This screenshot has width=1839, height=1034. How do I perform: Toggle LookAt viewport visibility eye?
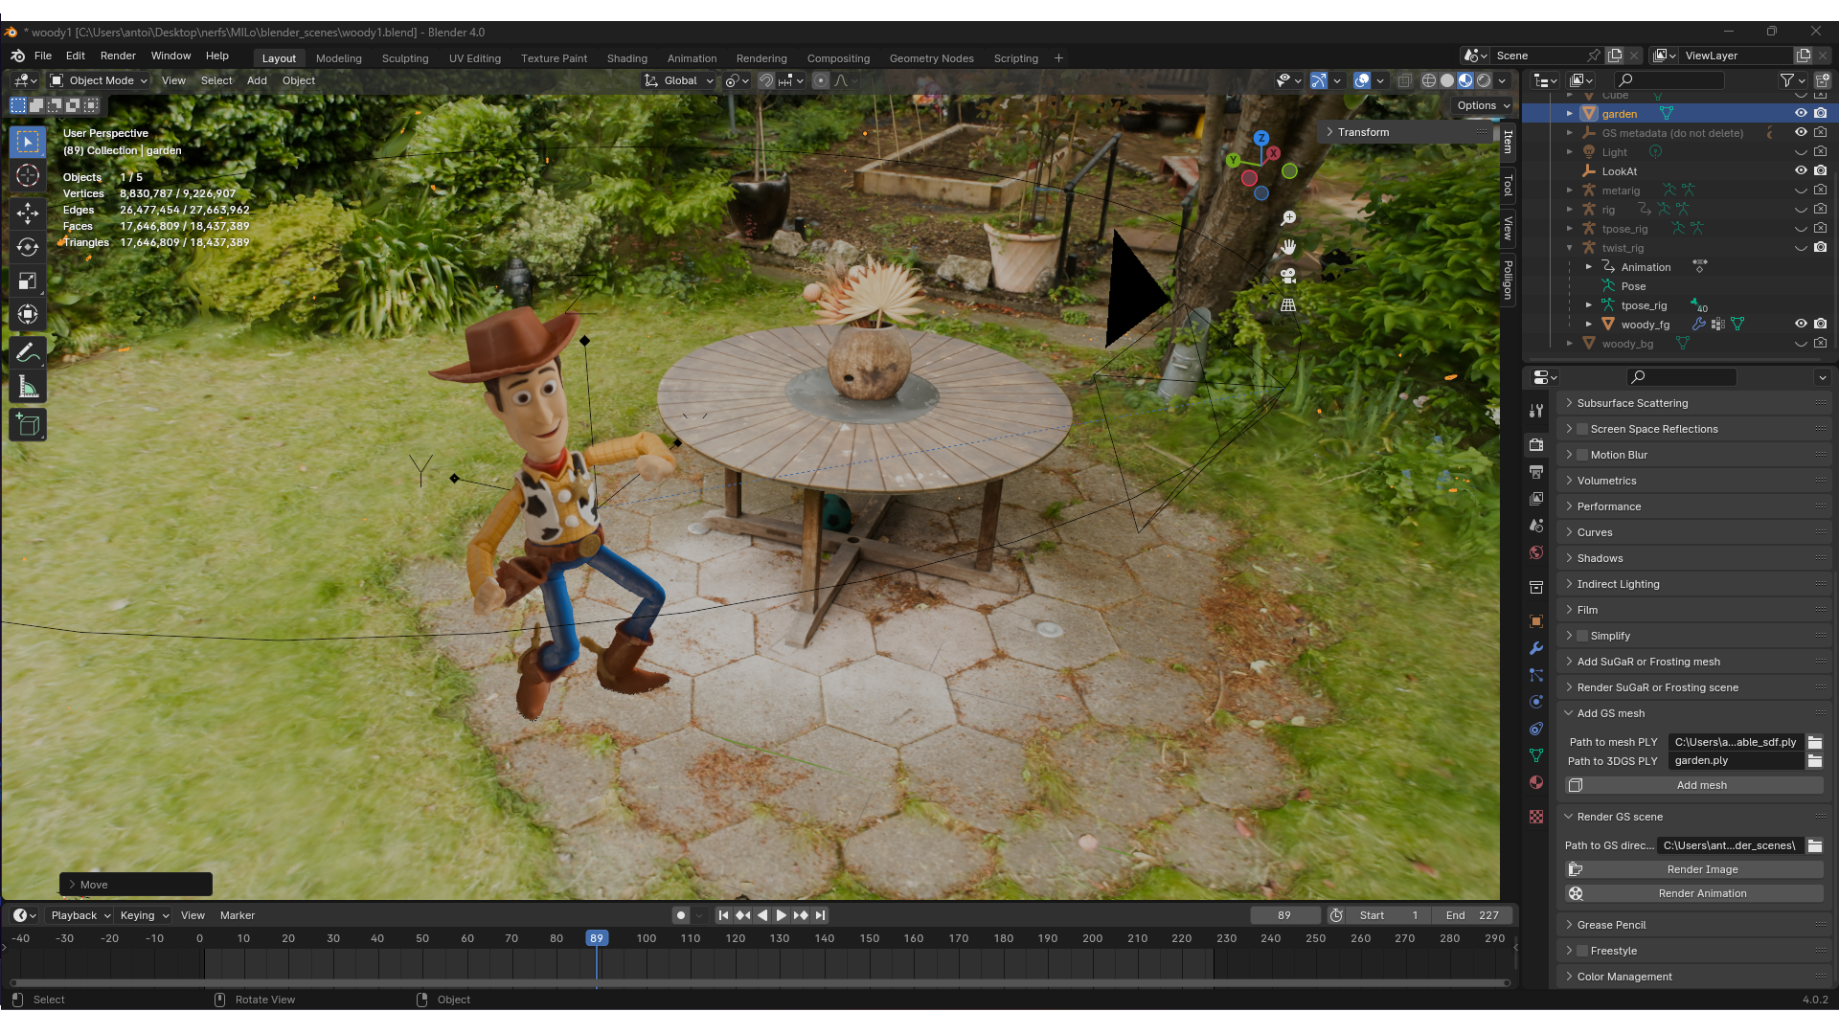pyautogui.click(x=1801, y=170)
